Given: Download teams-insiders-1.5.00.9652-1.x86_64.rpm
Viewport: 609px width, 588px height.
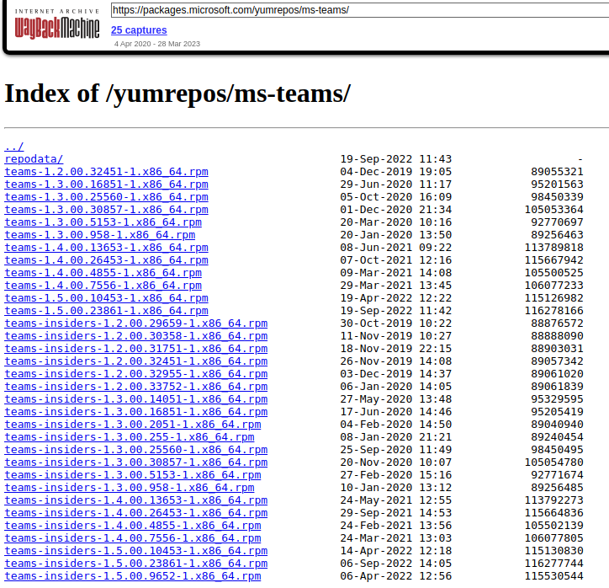Looking at the screenshot, I should click(x=133, y=576).
